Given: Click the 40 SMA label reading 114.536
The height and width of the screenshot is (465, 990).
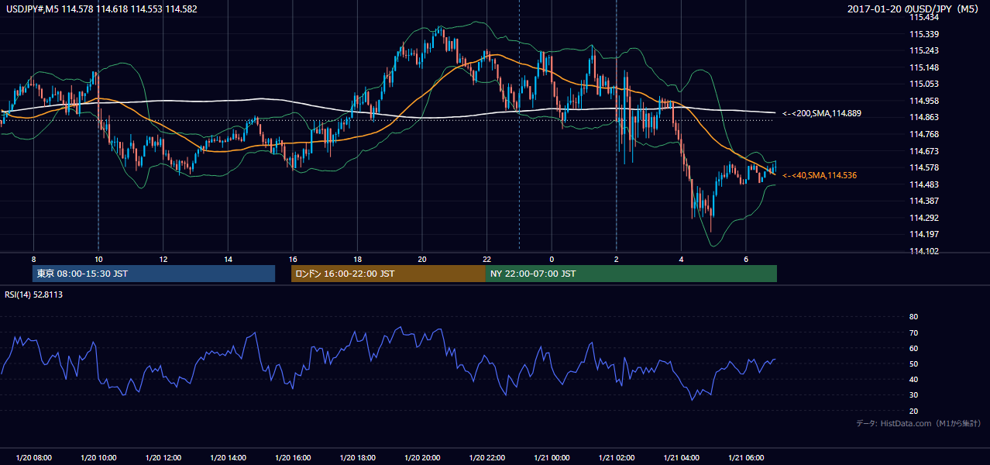Looking at the screenshot, I should point(819,176).
